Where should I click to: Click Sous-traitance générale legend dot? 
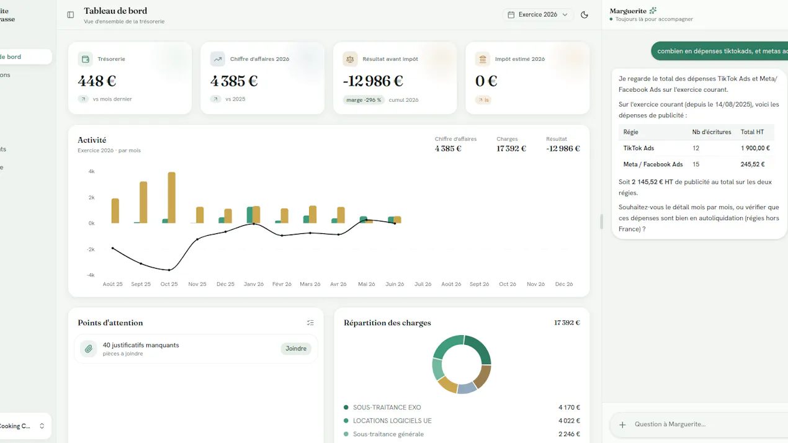pyautogui.click(x=346, y=434)
